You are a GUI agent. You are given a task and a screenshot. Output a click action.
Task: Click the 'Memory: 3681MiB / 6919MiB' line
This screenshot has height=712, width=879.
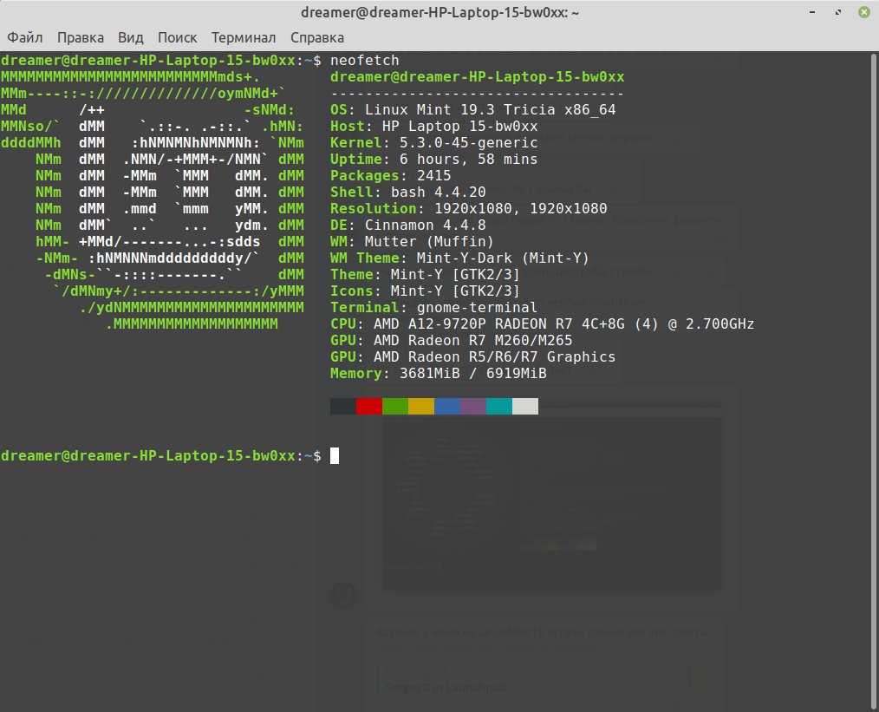pos(439,374)
